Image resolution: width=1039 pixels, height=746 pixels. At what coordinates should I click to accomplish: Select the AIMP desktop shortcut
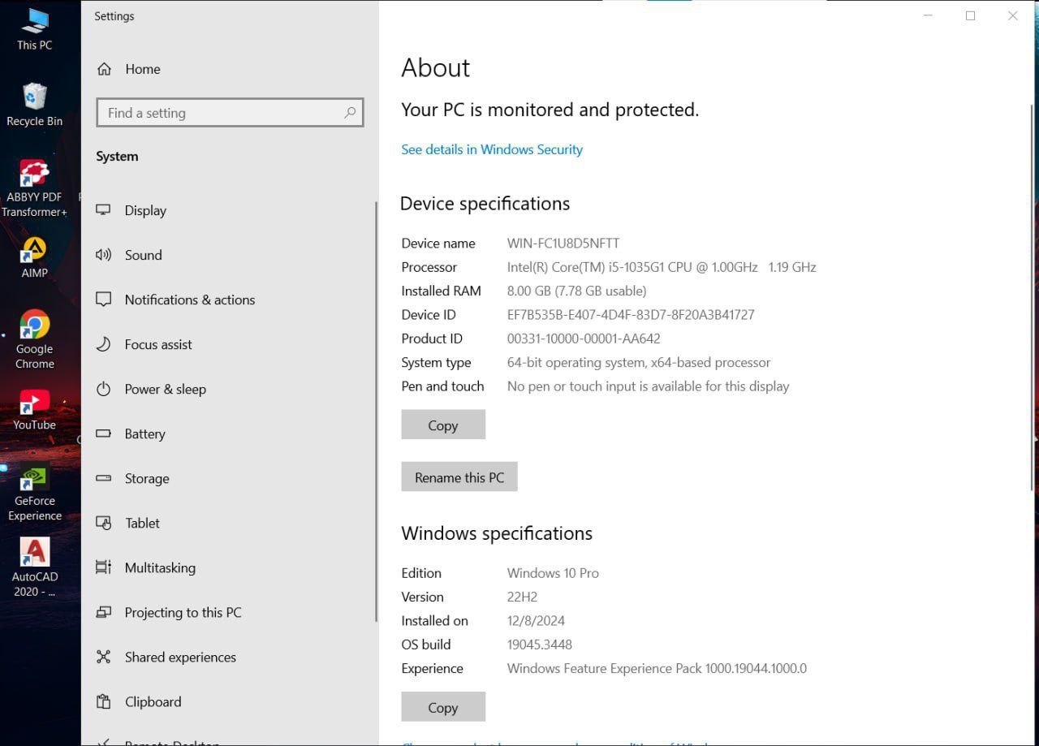(34, 257)
